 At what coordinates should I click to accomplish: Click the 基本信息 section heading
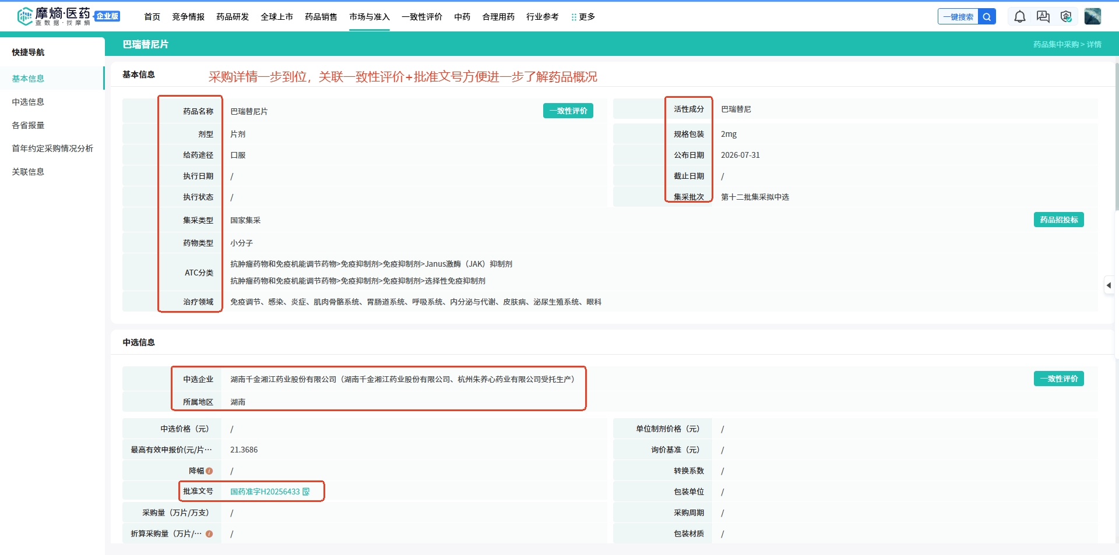(x=139, y=75)
